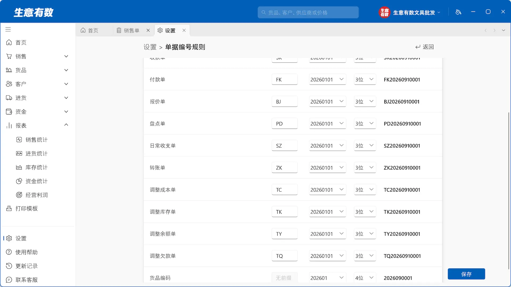The image size is (511, 287).
Task: Click the PD prefix field for 盘点单
Action: pyautogui.click(x=285, y=124)
